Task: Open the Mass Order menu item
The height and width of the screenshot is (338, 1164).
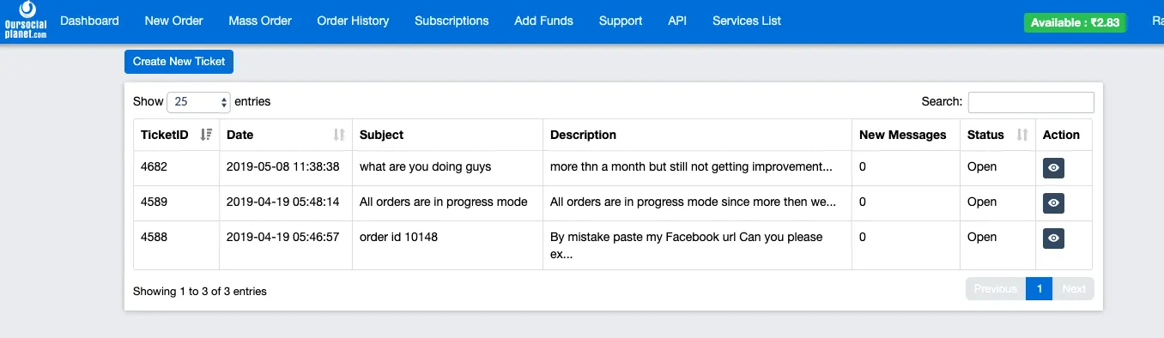Action: click(x=260, y=21)
